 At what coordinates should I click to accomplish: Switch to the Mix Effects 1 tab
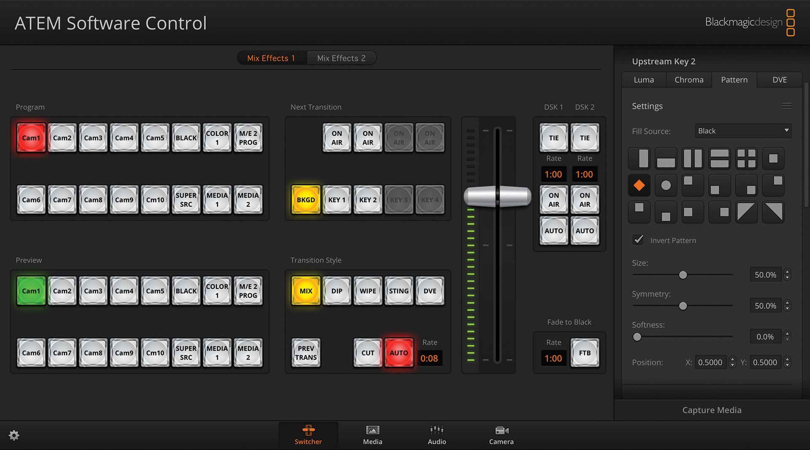pyautogui.click(x=271, y=58)
